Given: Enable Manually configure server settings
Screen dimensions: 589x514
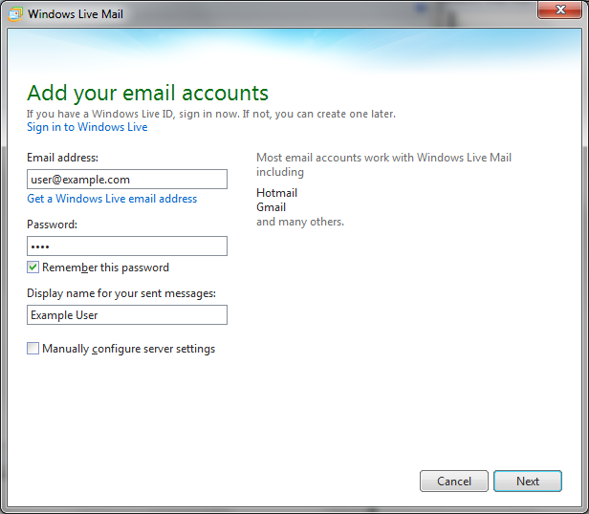Looking at the screenshot, I should (33, 349).
